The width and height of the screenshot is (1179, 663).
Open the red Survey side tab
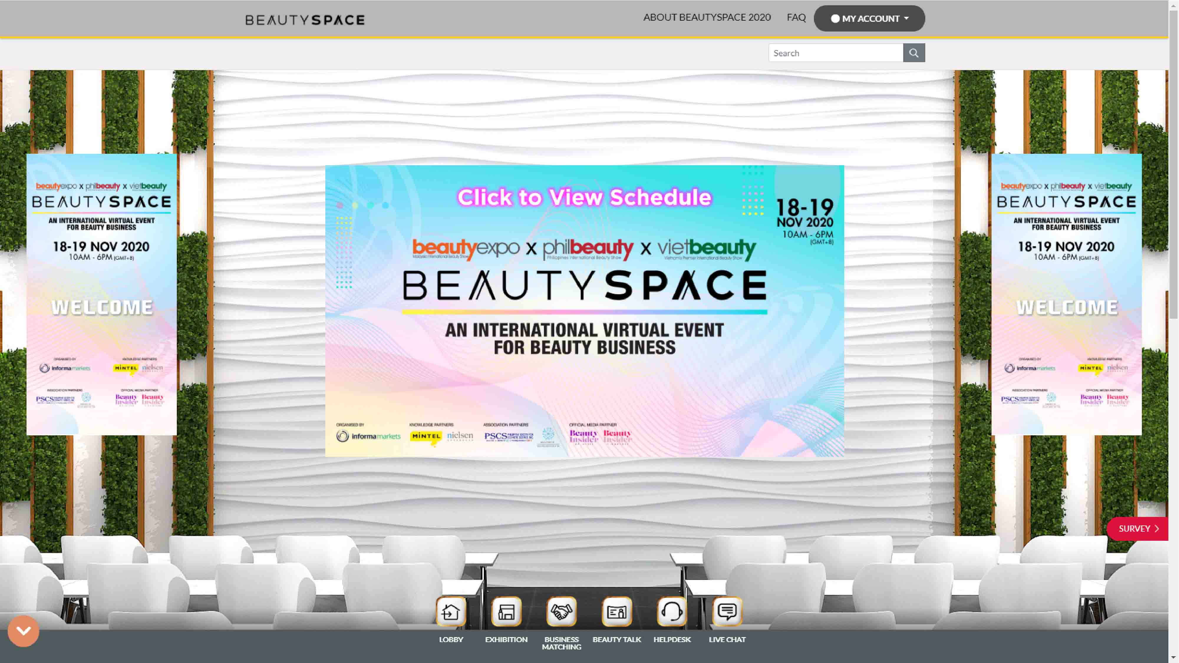click(1138, 528)
